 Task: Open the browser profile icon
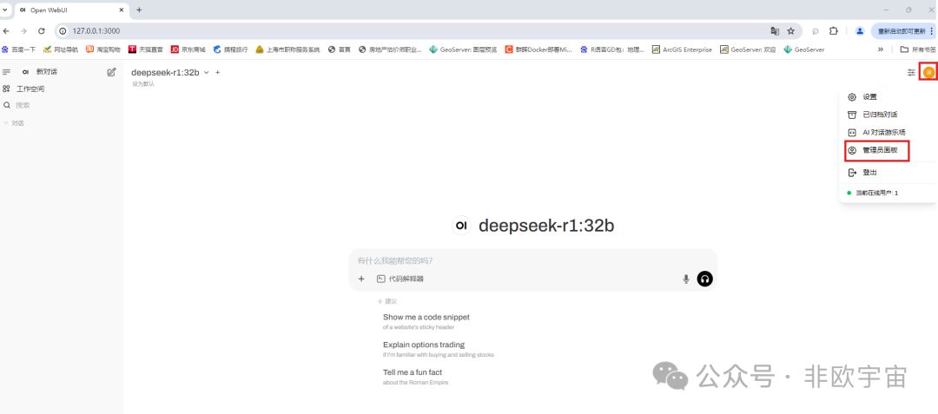coord(860,31)
